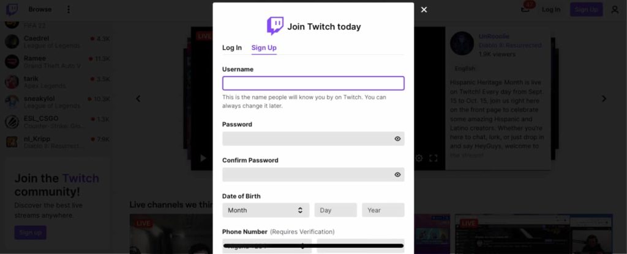Close the Join Twitch dialog
Image resolution: width=627 pixels, height=254 pixels.
click(424, 10)
